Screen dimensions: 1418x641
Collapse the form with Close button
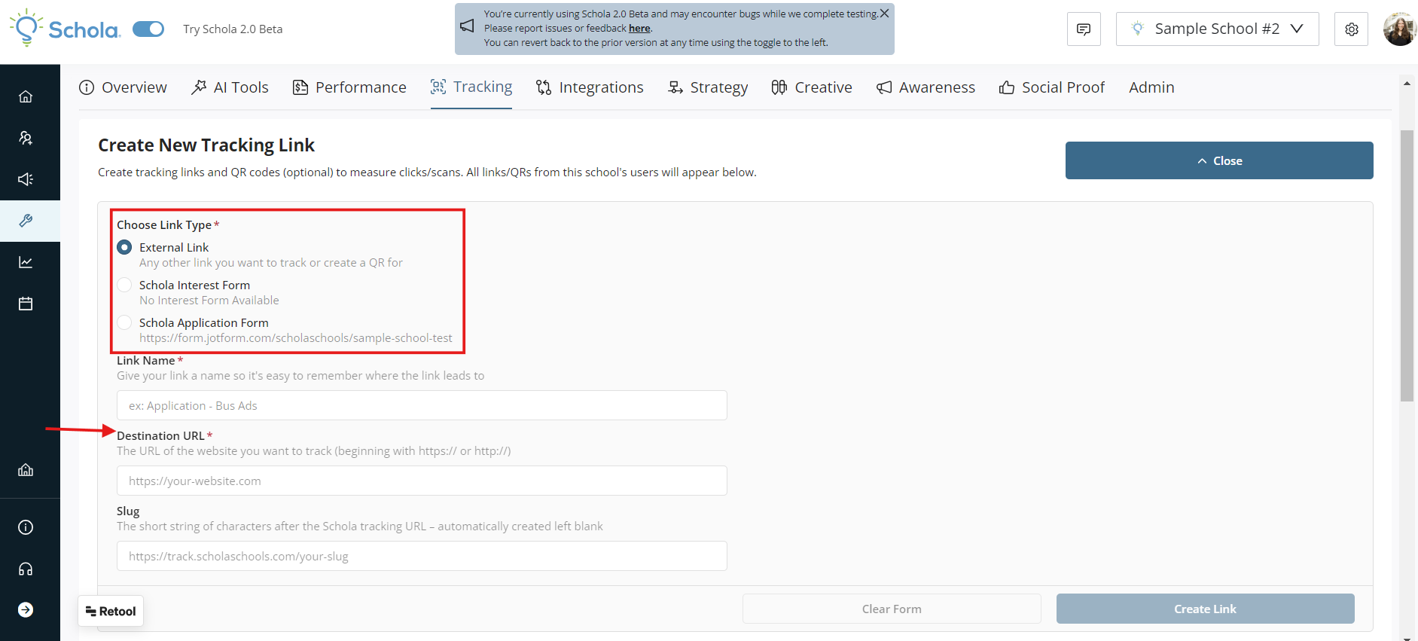coord(1219,160)
